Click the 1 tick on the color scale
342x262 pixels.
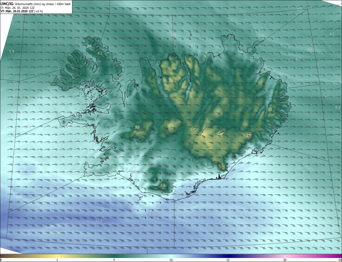(x=57, y=260)
